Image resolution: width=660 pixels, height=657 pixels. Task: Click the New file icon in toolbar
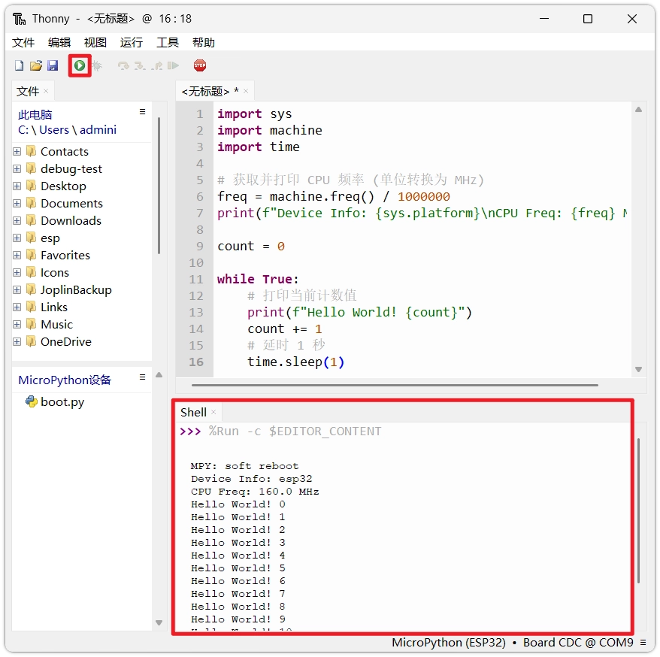pyautogui.click(x=20, y=66)
